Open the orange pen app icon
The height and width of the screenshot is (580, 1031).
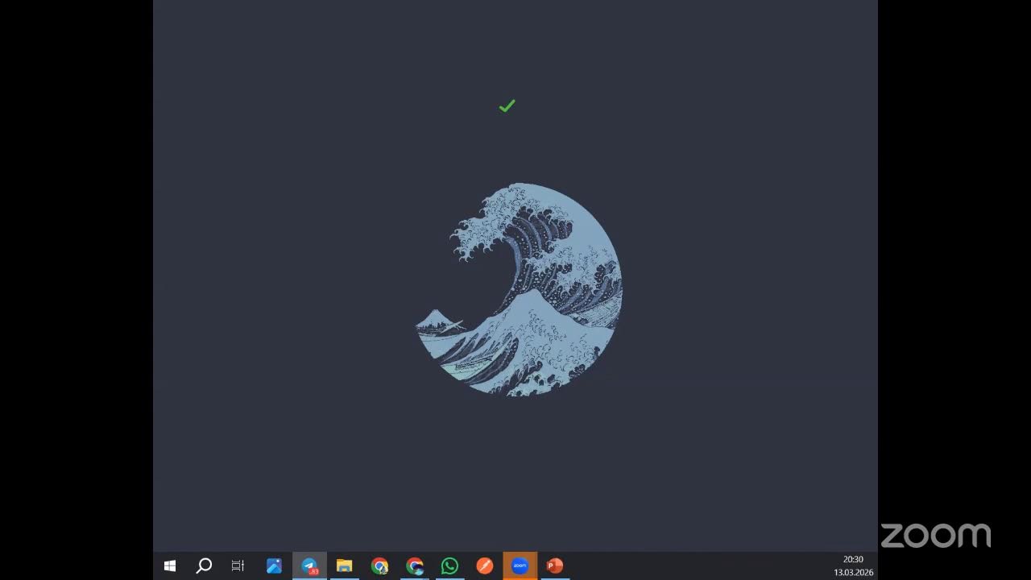point(484,566)
